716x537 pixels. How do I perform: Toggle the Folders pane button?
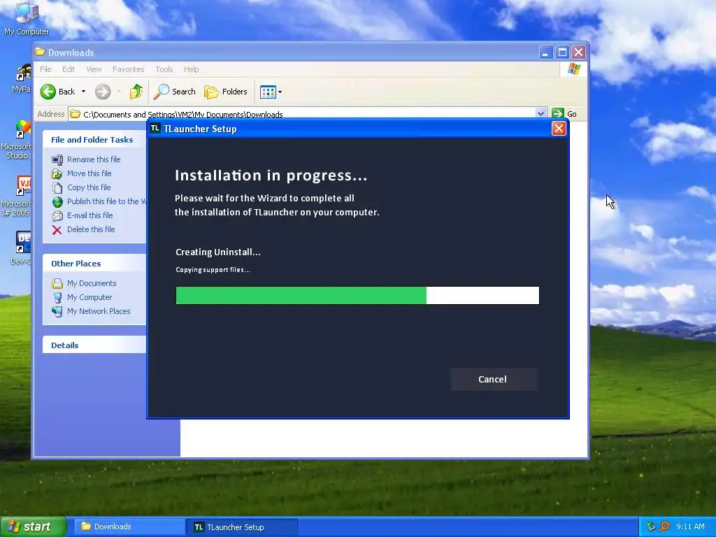point(226,92)
